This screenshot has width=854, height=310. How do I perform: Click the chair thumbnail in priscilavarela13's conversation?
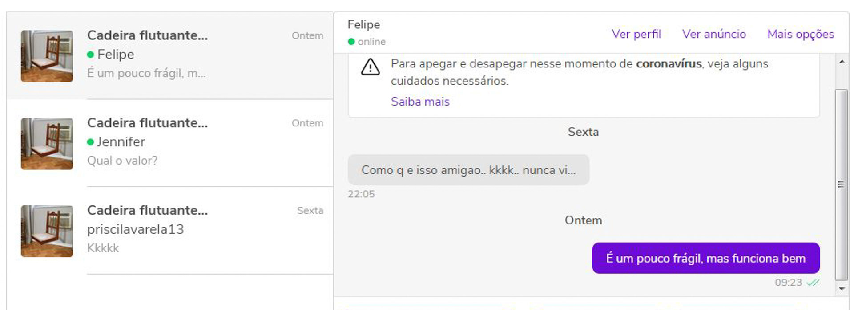tap(47, 231)
